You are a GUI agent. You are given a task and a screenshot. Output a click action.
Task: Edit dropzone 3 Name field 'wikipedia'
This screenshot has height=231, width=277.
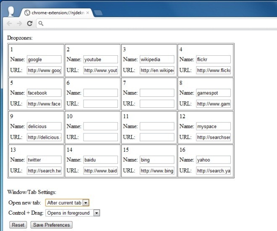click(157, 60)
